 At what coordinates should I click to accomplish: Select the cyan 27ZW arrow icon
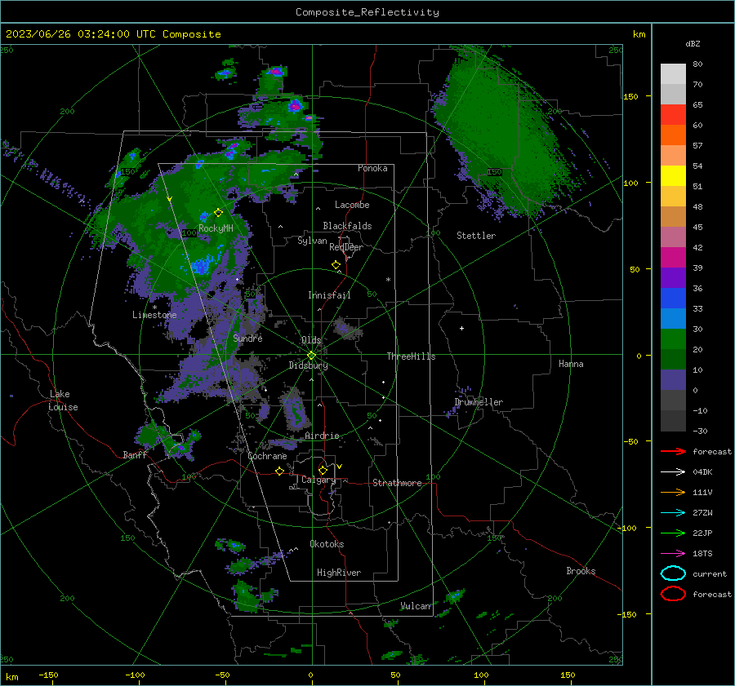pyautogui.click(x=673, y=513)
